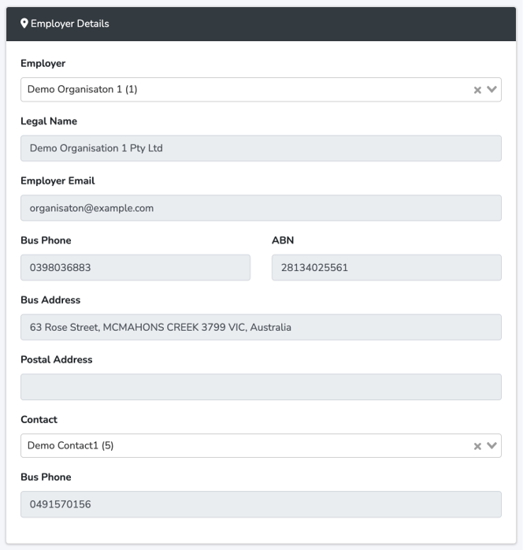Image resolution: width=523 pixels, height=550 pixels.
Task: Click the employer Bus Phone field 0398036883
Action: tap(135, 268)
